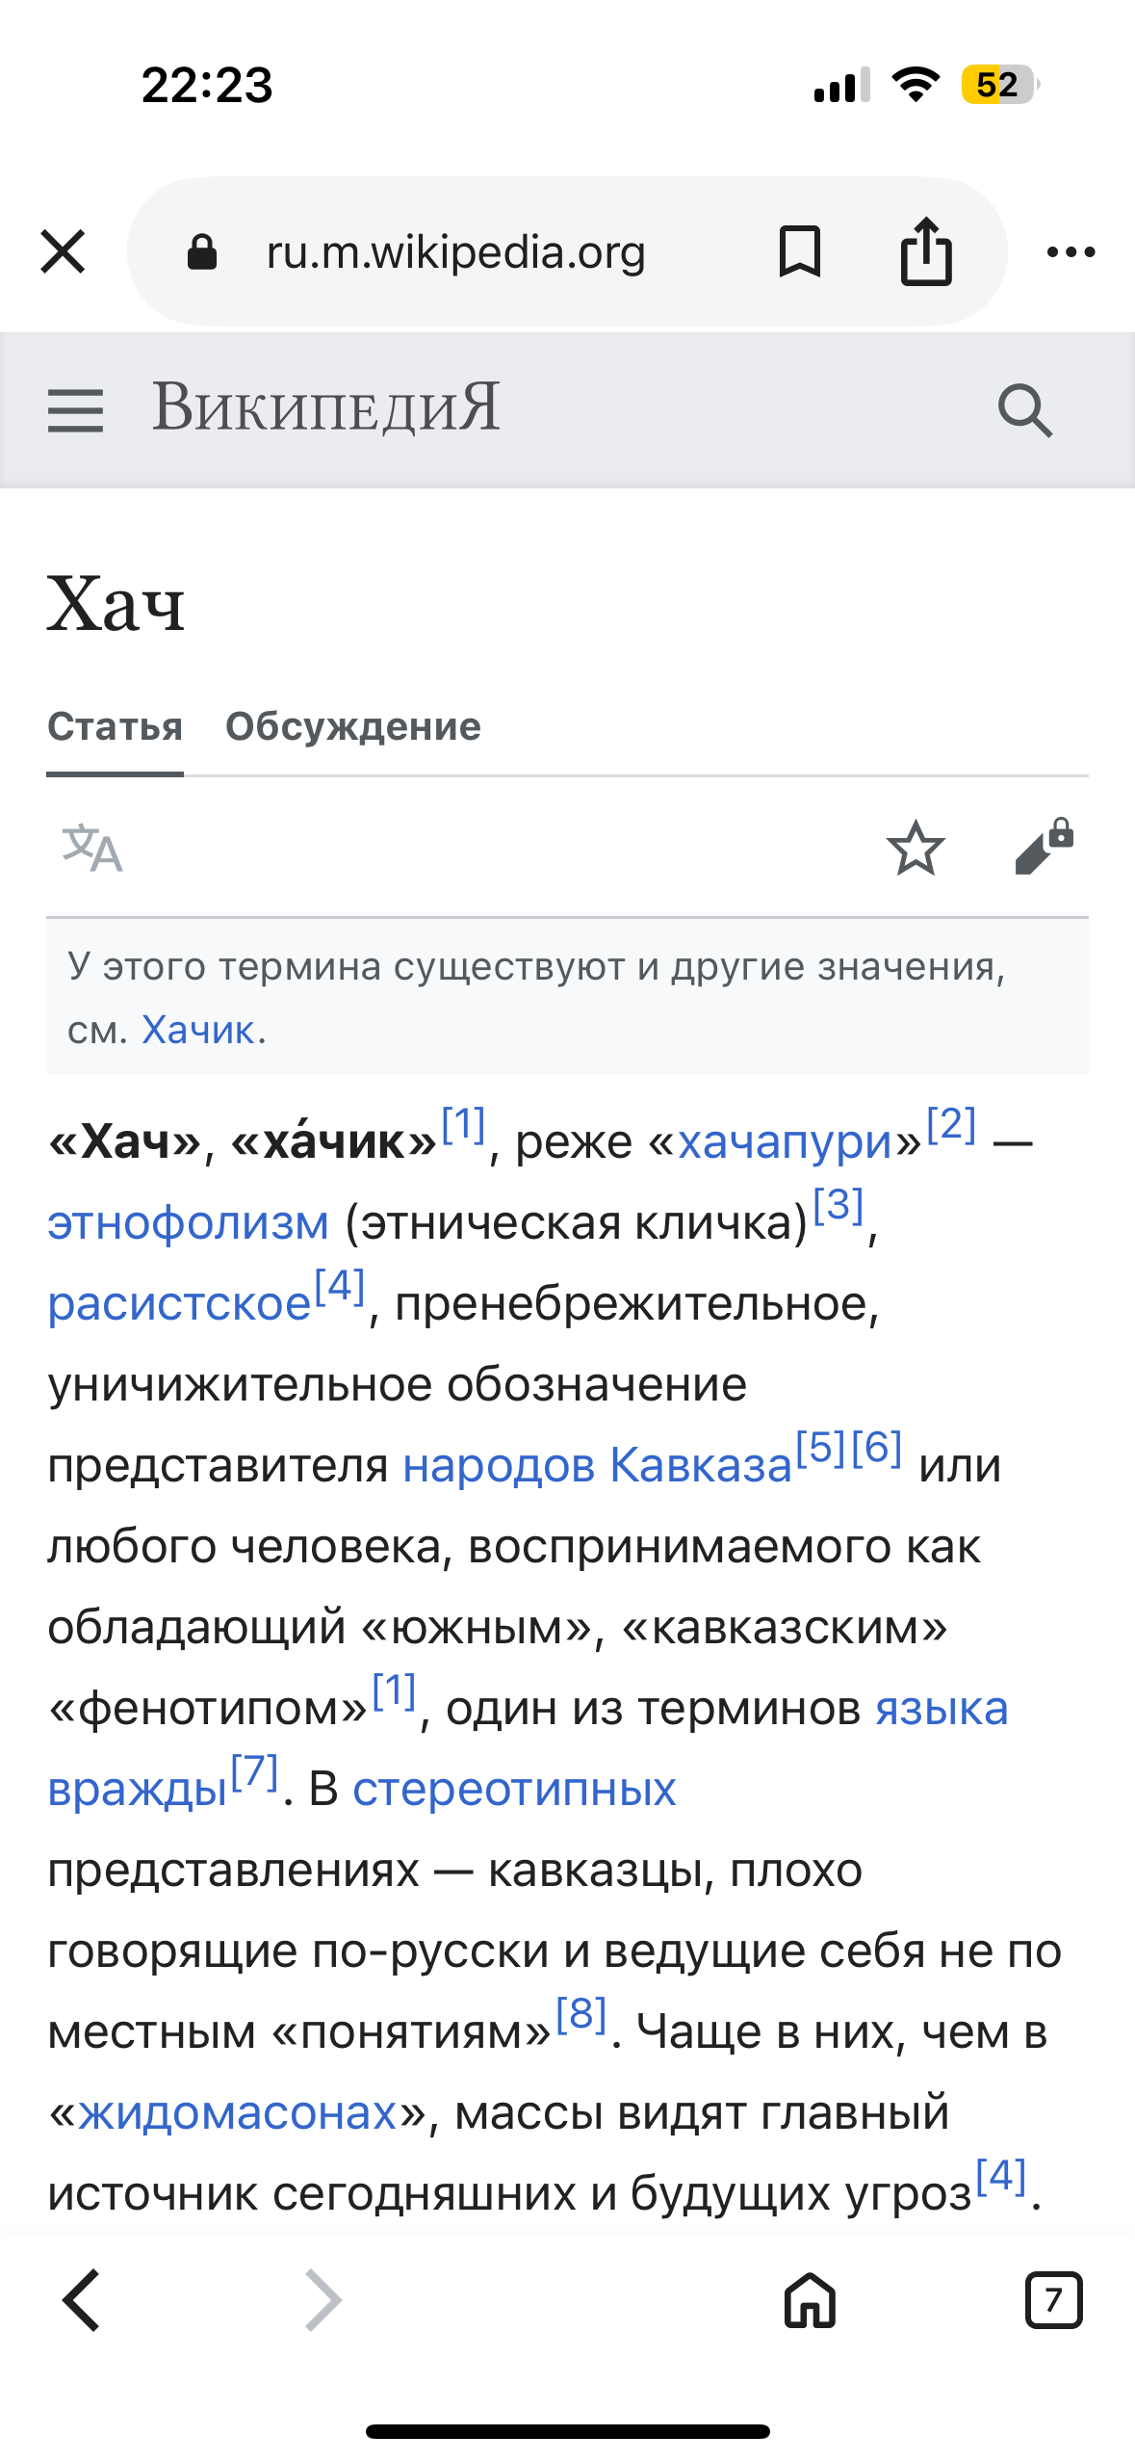Open the three-dot browser menu
Viewport: 1135px width, 2462px height.
(1071, 251)
